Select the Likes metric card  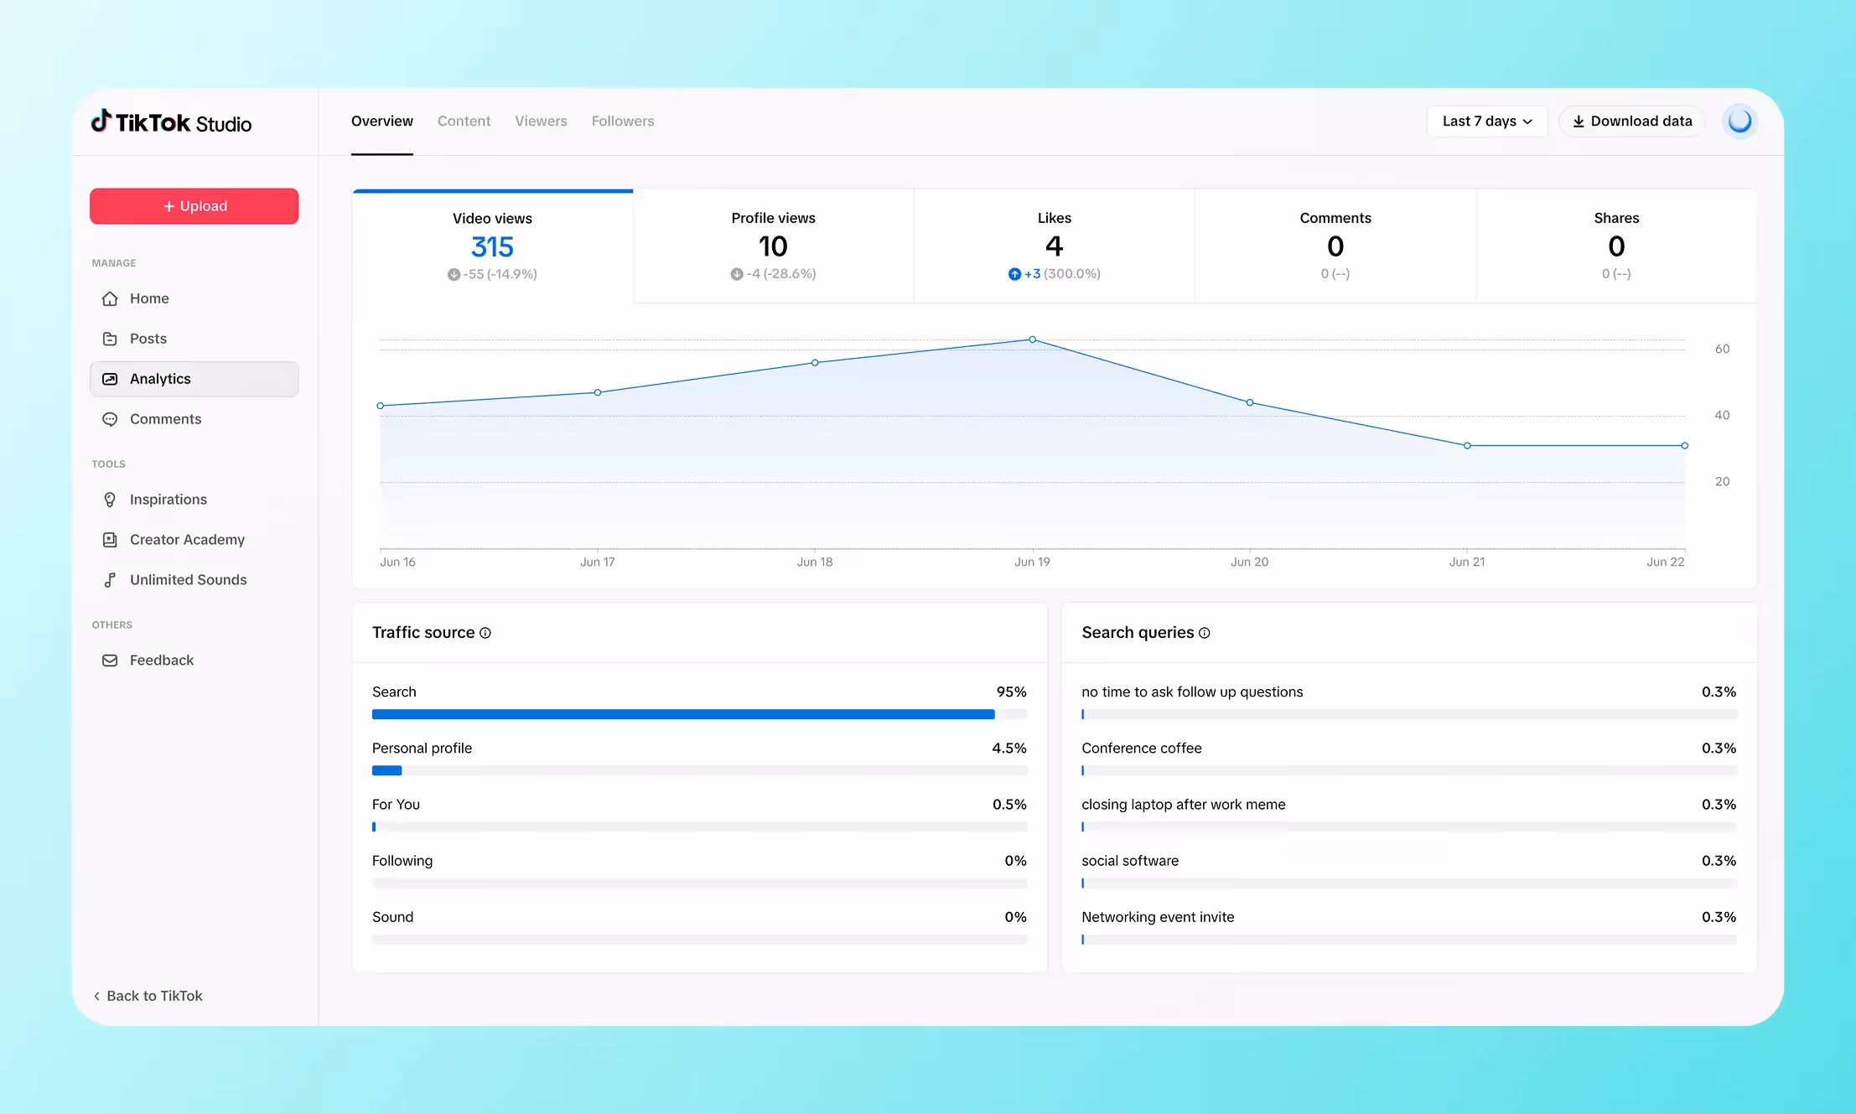(x=1054, y=245)
